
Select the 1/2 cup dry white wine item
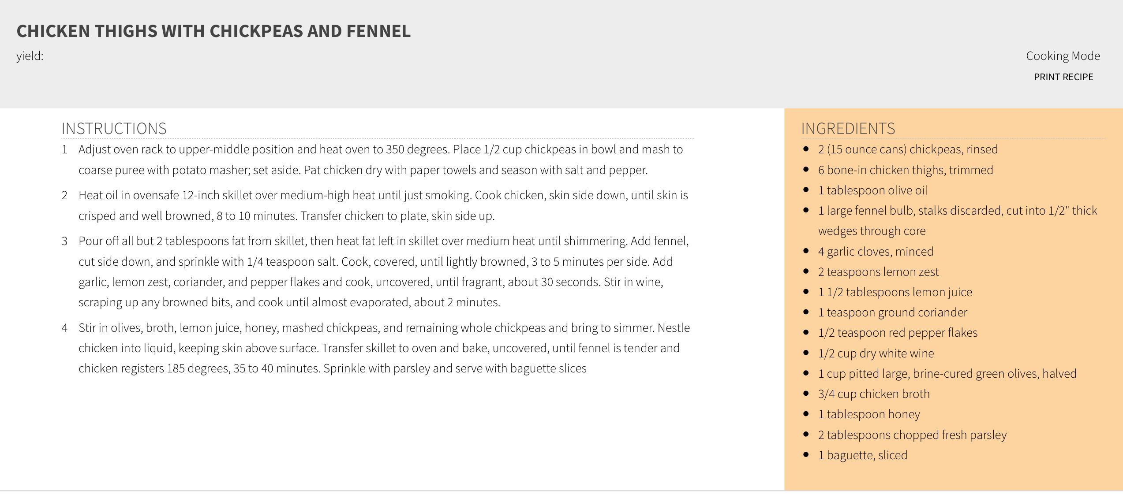(876, 353)
